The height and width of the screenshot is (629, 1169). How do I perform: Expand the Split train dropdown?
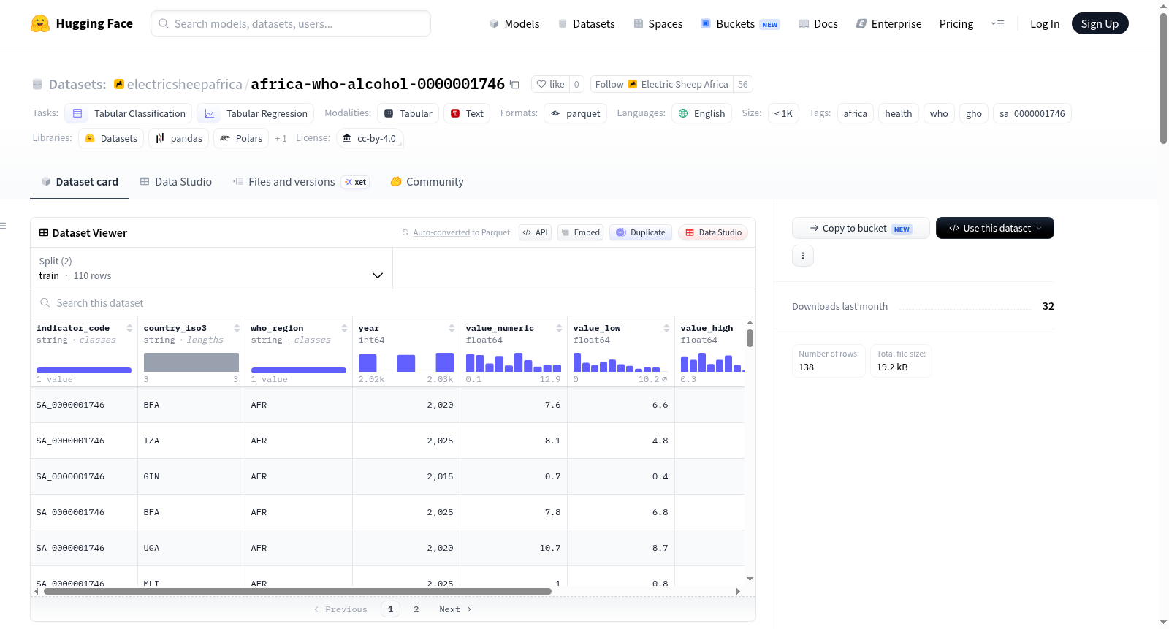click(x=211, y=268)
